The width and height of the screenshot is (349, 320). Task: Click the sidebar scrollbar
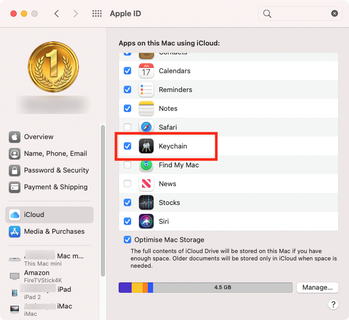pos(102,201)
